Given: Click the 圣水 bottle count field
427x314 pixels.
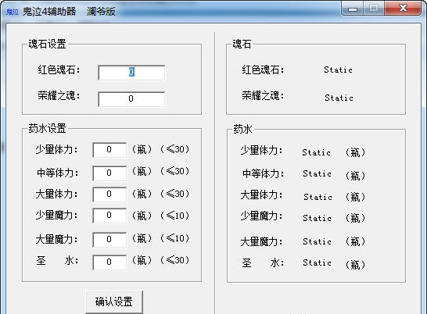Looking at the screenshot, I should point(109,262).
